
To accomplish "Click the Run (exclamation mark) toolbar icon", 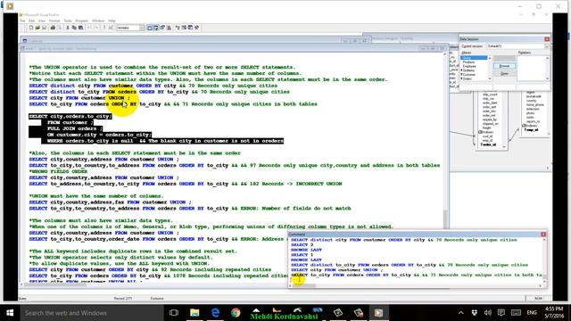I will click(x=104, y=28).
